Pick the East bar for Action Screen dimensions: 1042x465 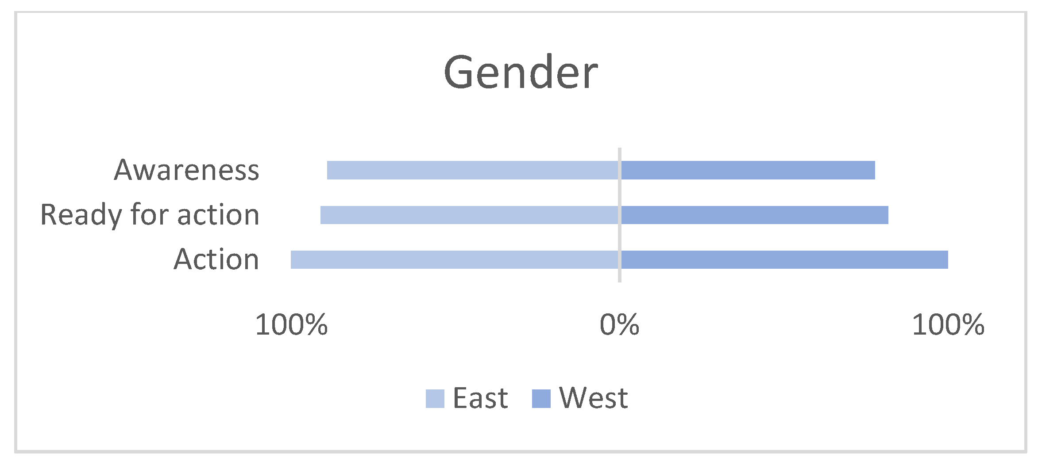point(455,260)
